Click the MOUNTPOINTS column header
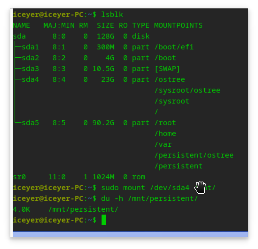This screenshot has height=249, width=258. (x=178, y=26)
